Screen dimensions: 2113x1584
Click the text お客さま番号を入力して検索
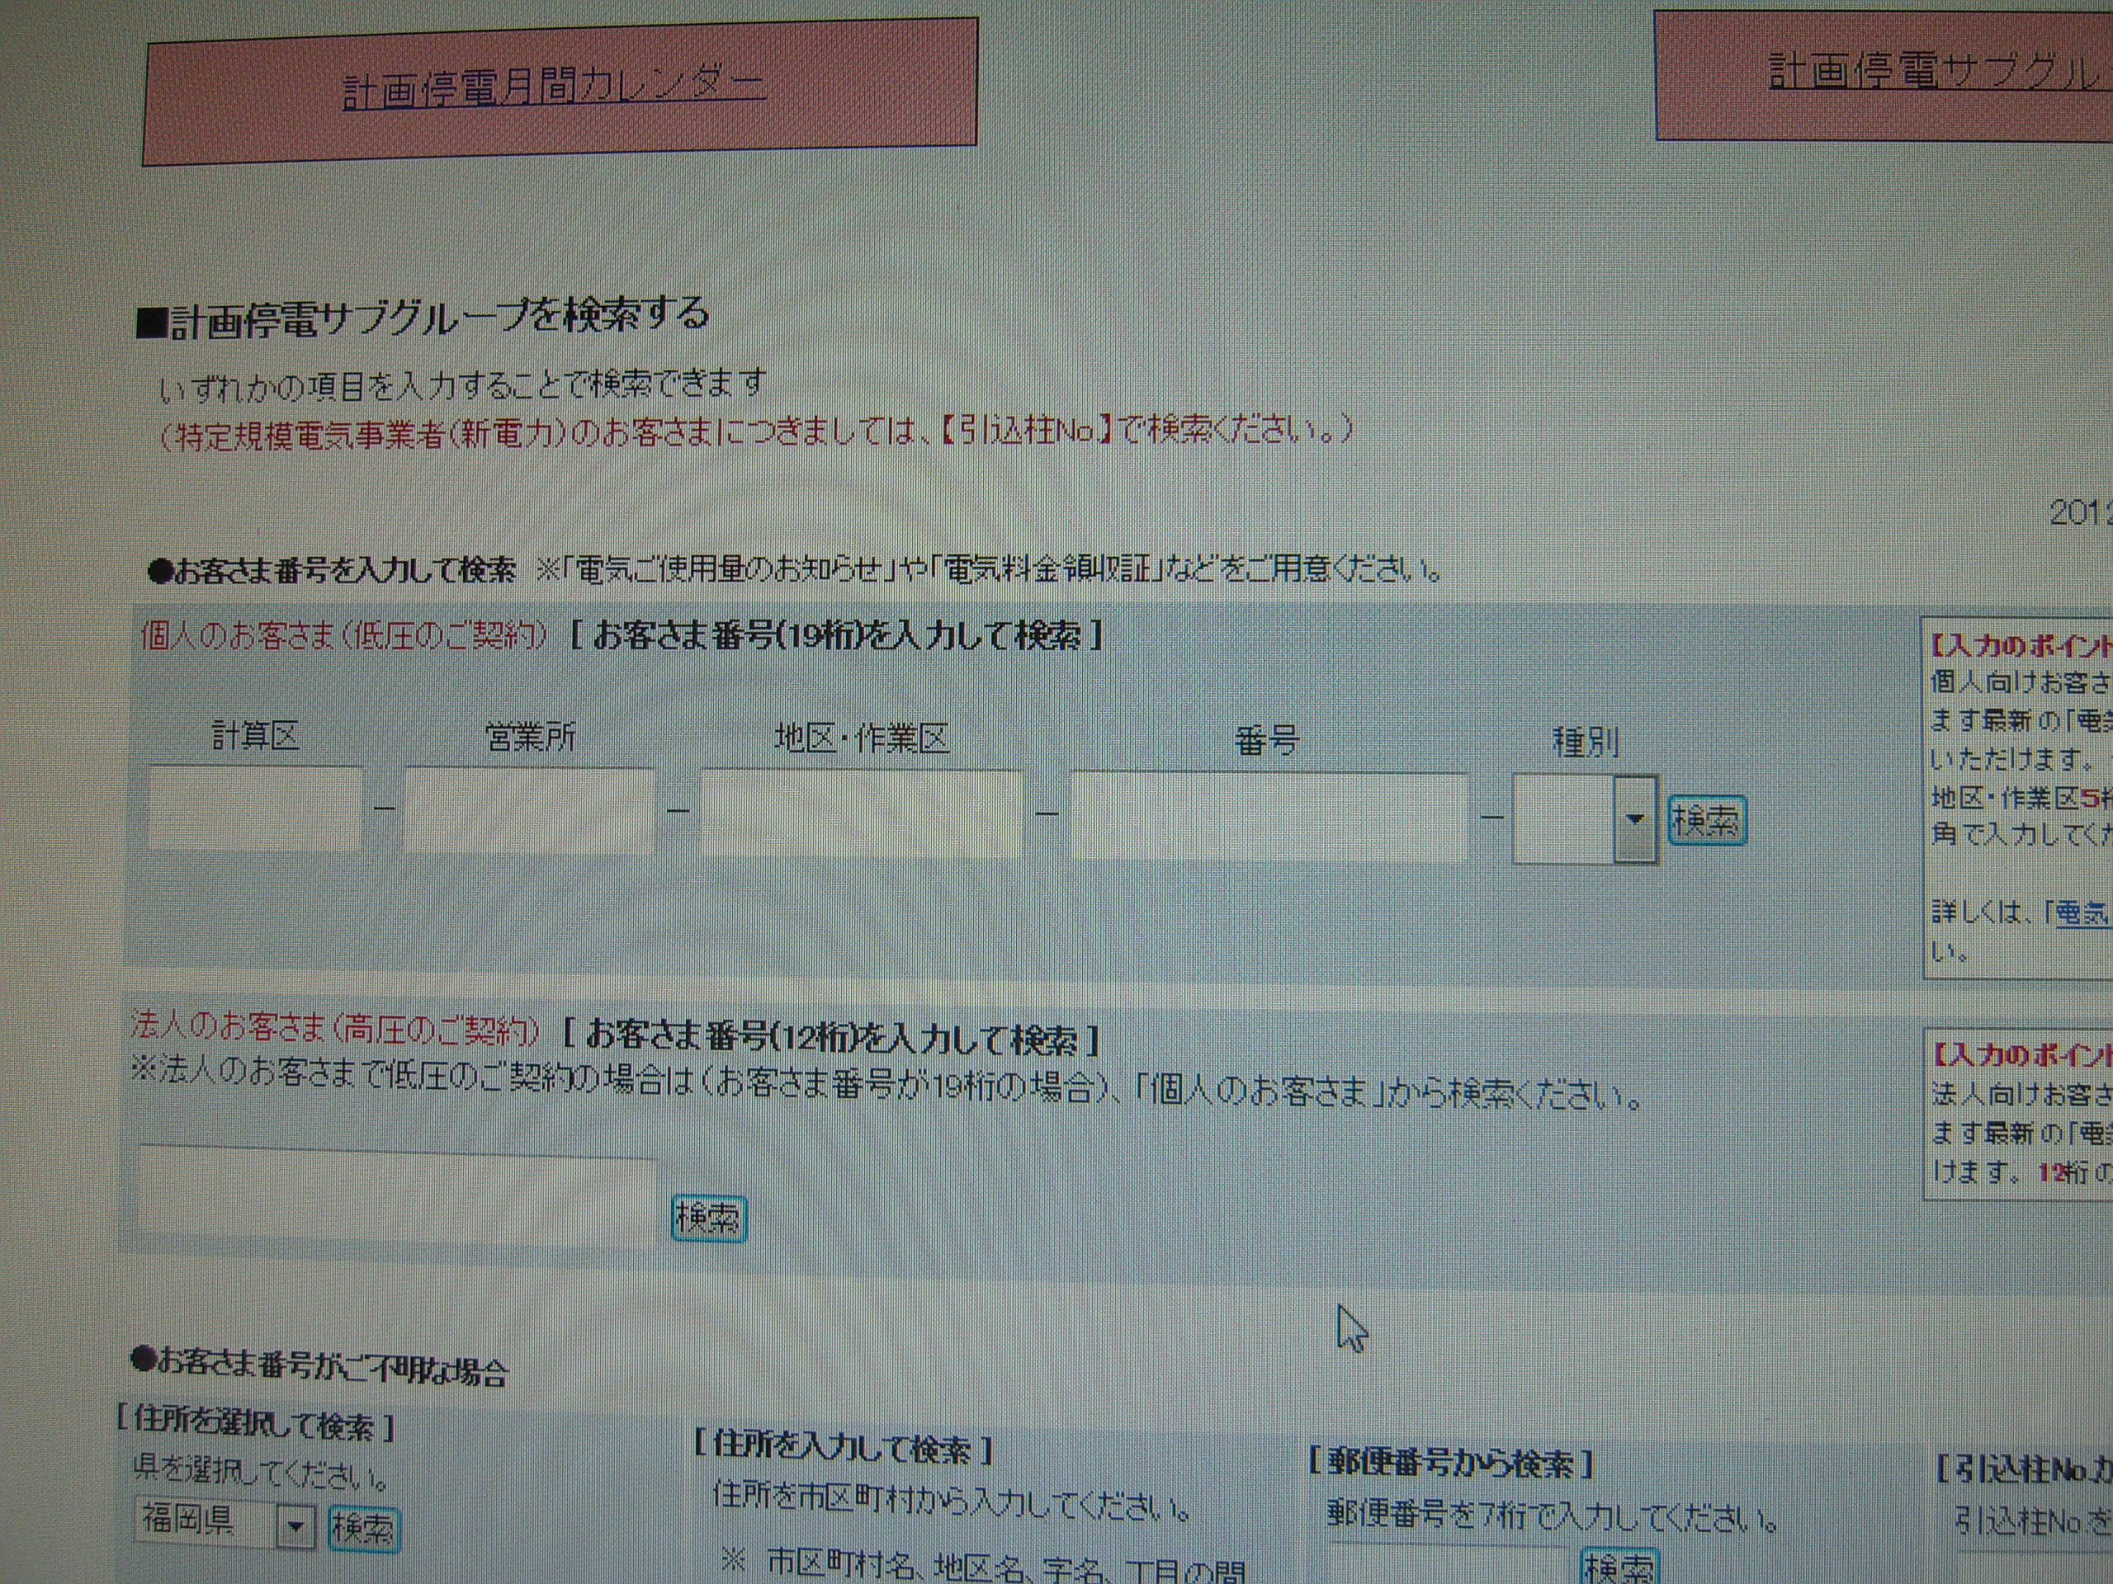pyautogui.click(x=333, y=570)
